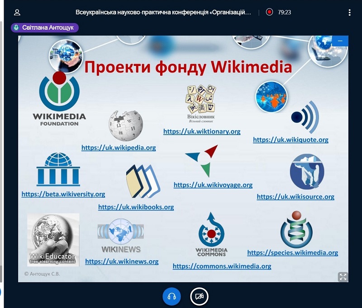Click the Світлана Антощук speaker badge
This screenshot has height=308, width=362.
click(45, 28)
